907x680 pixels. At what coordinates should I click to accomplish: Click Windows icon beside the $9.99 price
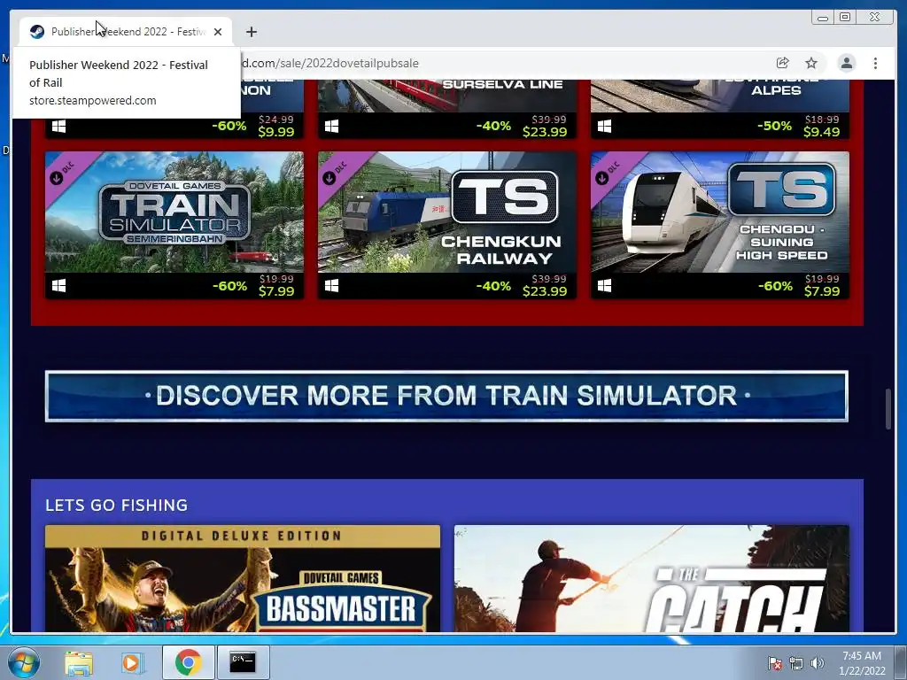coord(58,126)
